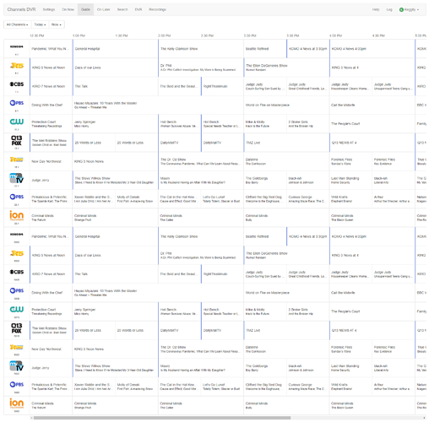Click the first PBS logo beside Pinkalicious & Peterrific
Screen dimensions: 429x422
(17, 197)
